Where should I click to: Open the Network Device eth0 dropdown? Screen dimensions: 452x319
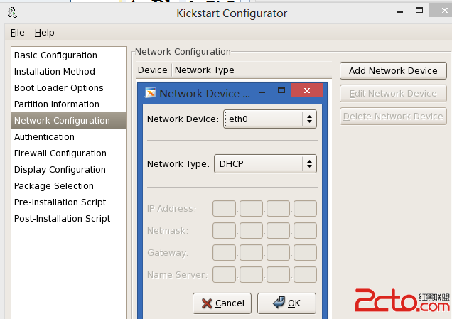[x=270, y=119]
